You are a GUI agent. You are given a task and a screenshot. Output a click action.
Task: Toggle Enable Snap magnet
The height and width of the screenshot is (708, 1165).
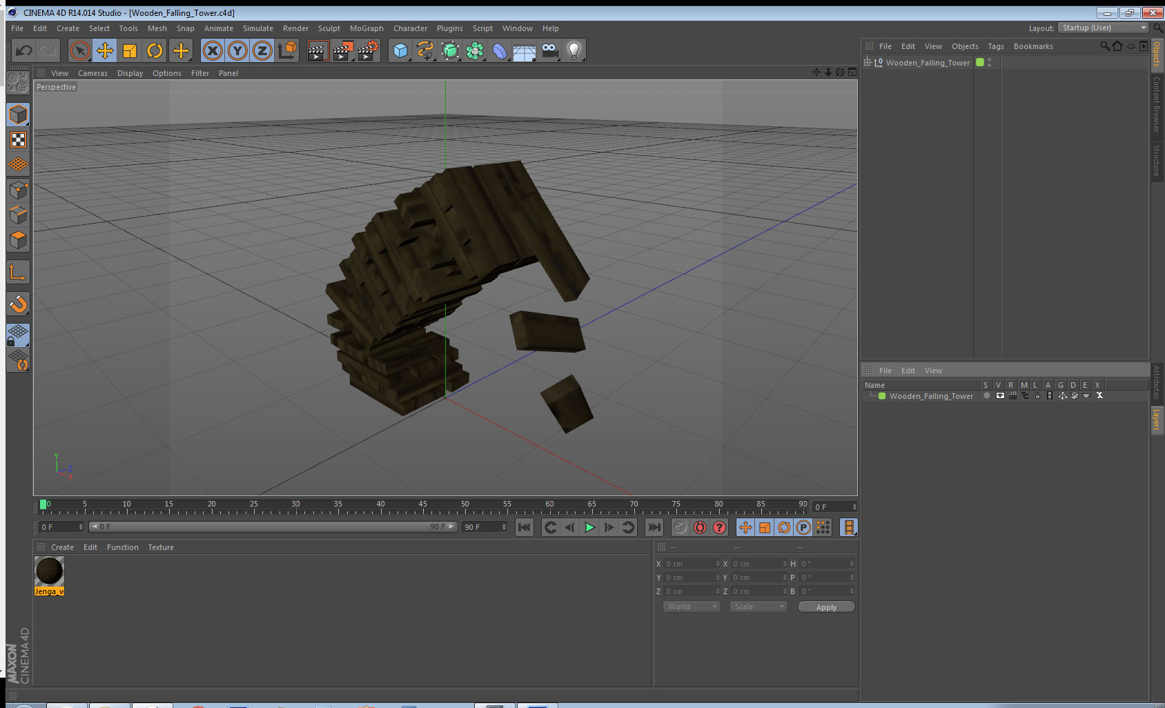[x=18, y=304]
